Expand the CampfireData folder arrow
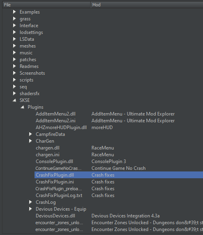The image size is (203, 235). (30, 134)
